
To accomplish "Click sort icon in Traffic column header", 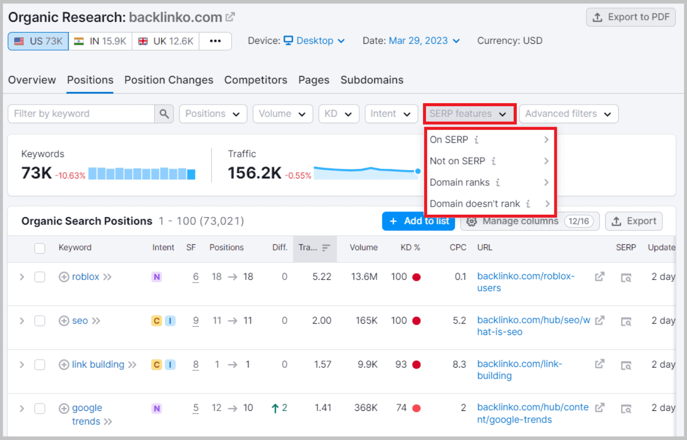I will [326, 248].
